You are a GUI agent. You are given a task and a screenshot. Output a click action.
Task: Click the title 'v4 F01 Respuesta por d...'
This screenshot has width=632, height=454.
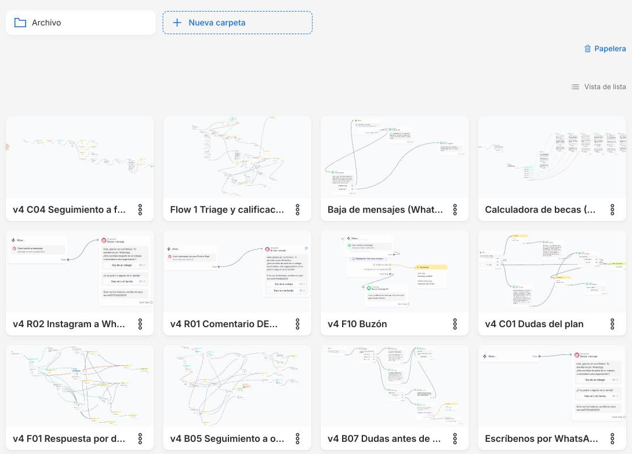click(69, 439)
